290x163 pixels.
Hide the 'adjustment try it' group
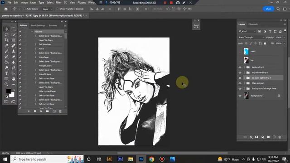(240, 72)
